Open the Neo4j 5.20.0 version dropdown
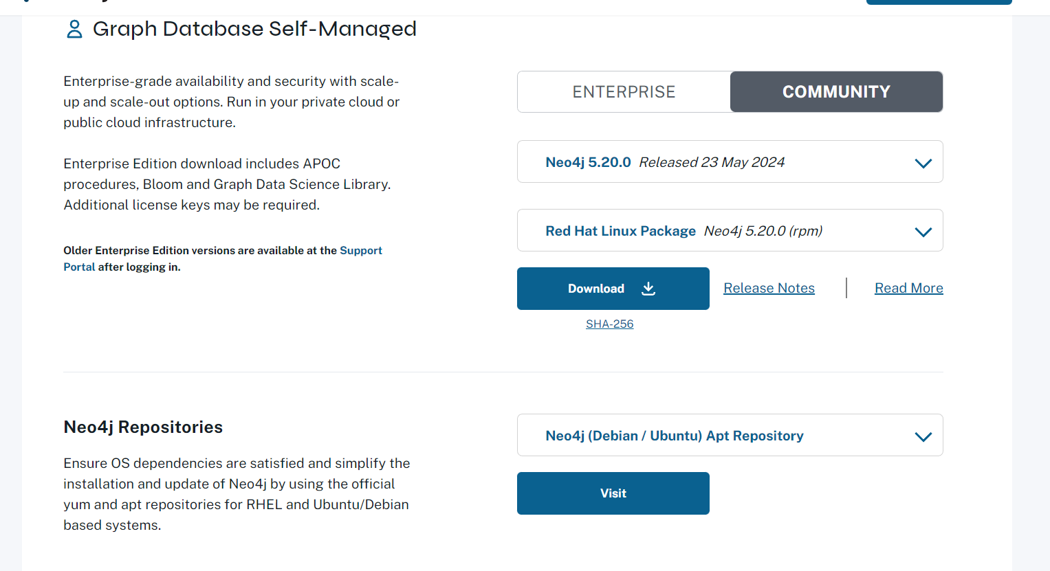Image resolution: width=1050 pixels, height=571 pixels. point(730,161)
